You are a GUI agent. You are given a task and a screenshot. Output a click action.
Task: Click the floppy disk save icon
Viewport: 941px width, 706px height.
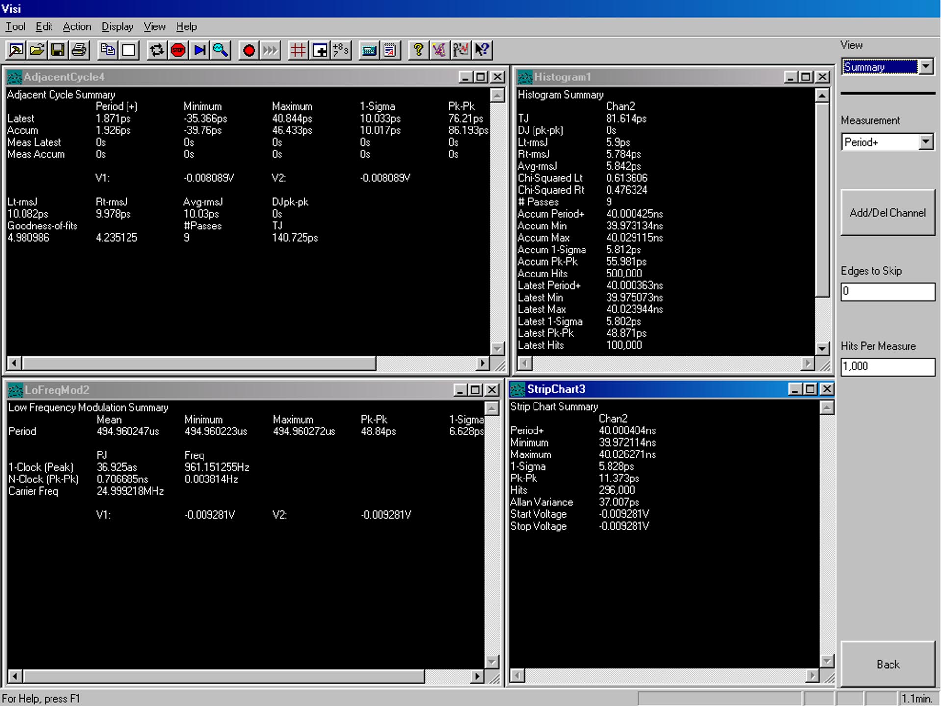(x=58, y=50)
